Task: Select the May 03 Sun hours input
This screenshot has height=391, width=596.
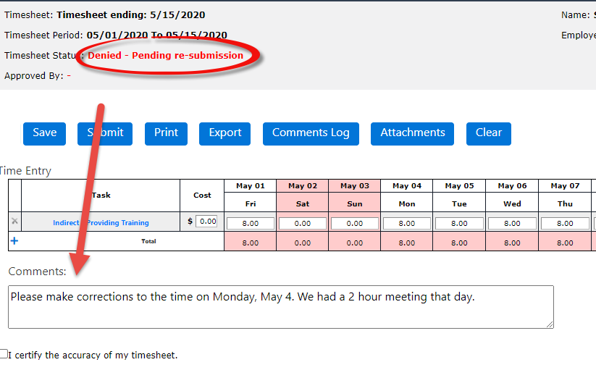Action: (x=355, y=224)
